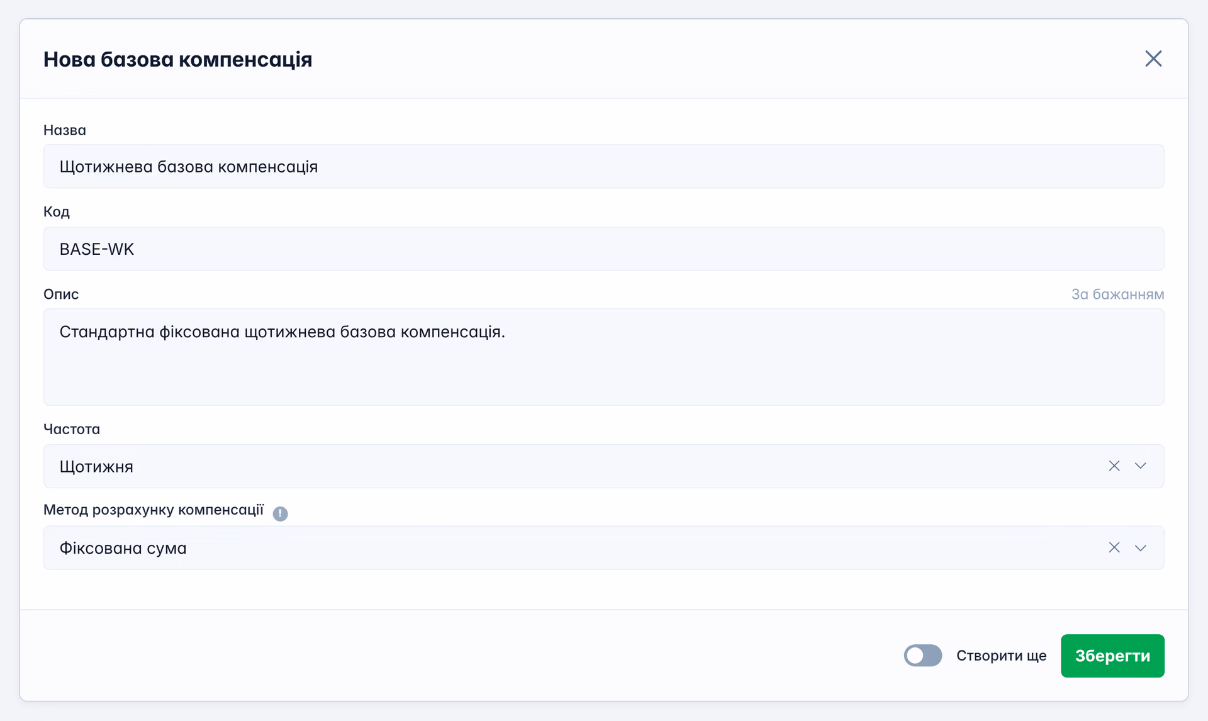The height and width of the screenshot is (721, 1208).
Task: Clear the Частота selection with X icon
Action: point(1114,466)
